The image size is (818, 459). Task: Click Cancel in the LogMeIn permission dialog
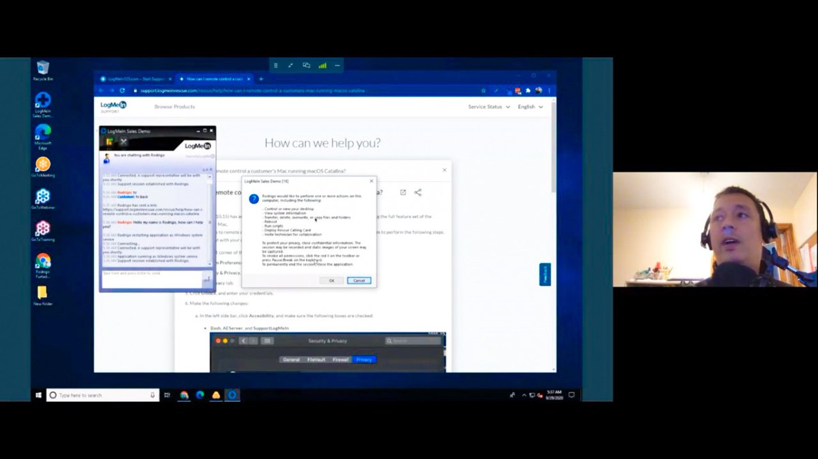tap(359, 281)
